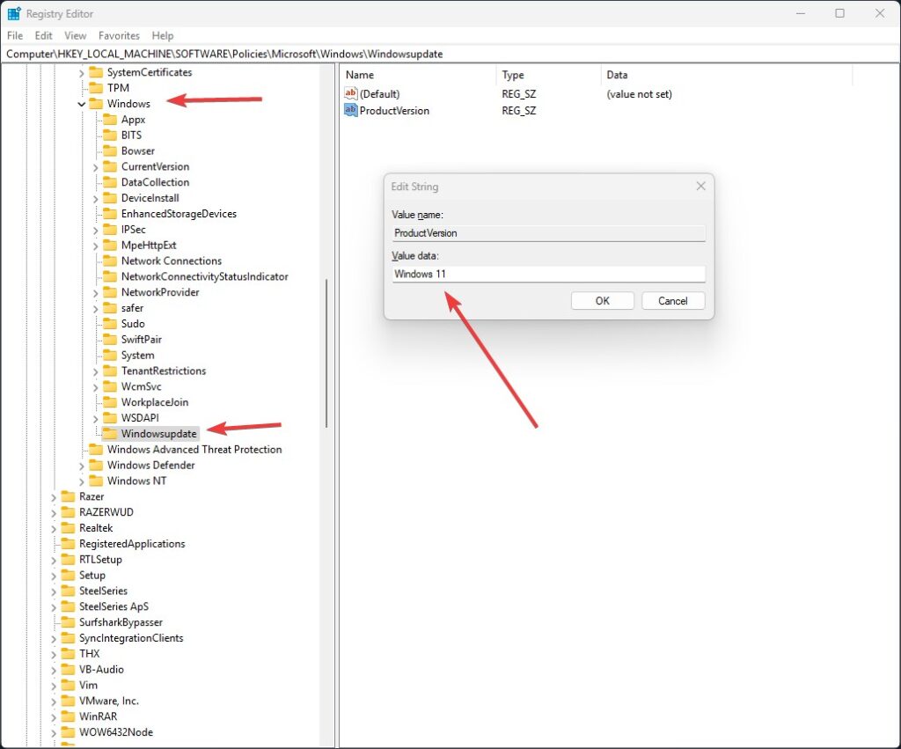
Task: Select the Realtek folder icon
Action: (x=68, y=528)
